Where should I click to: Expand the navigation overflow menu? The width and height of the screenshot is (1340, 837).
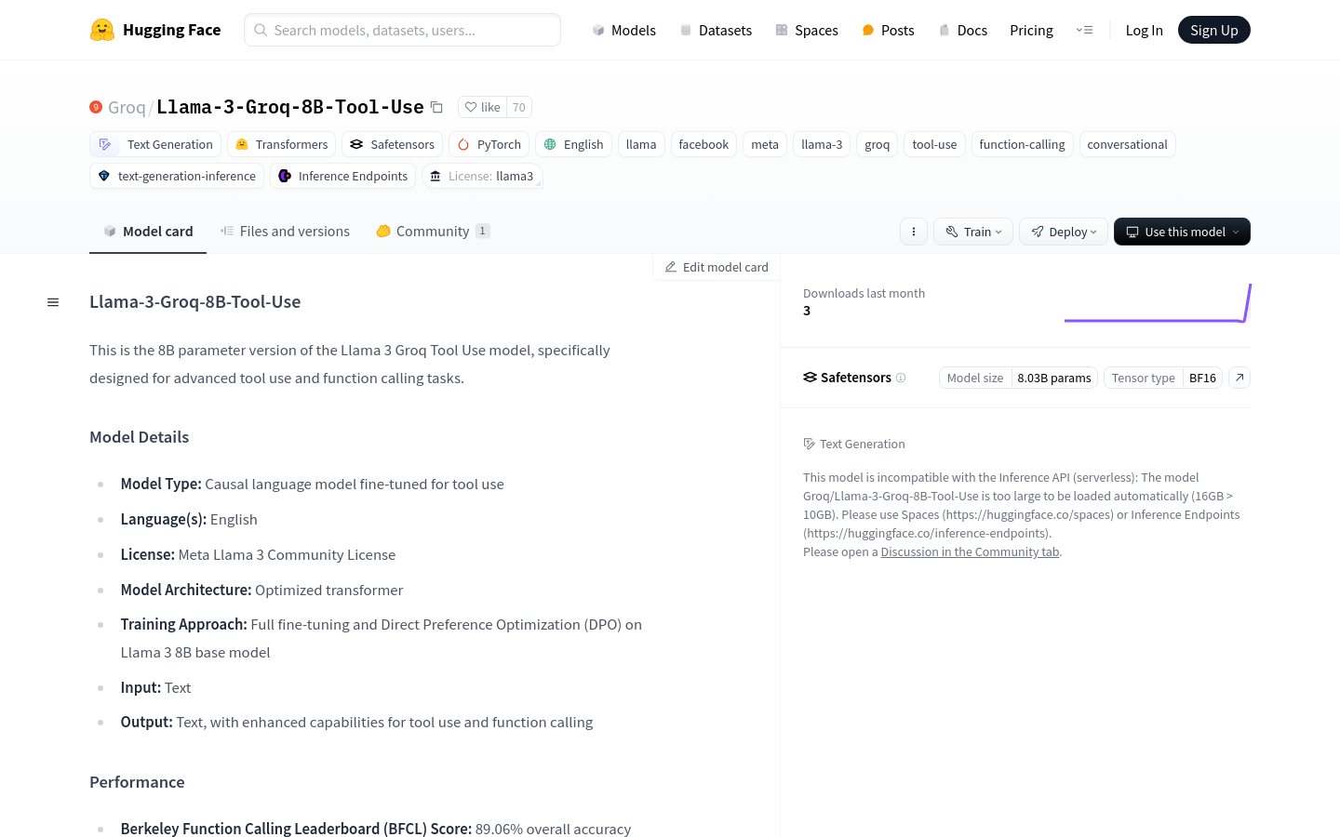coord(1084,30)
